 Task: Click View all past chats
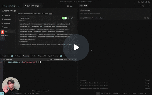tap(147, 80)
